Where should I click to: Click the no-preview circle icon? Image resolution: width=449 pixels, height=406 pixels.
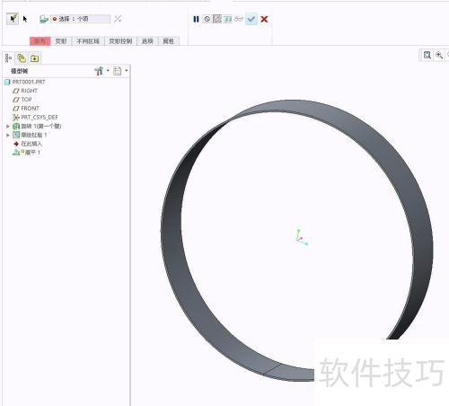[x=207, y=19]
